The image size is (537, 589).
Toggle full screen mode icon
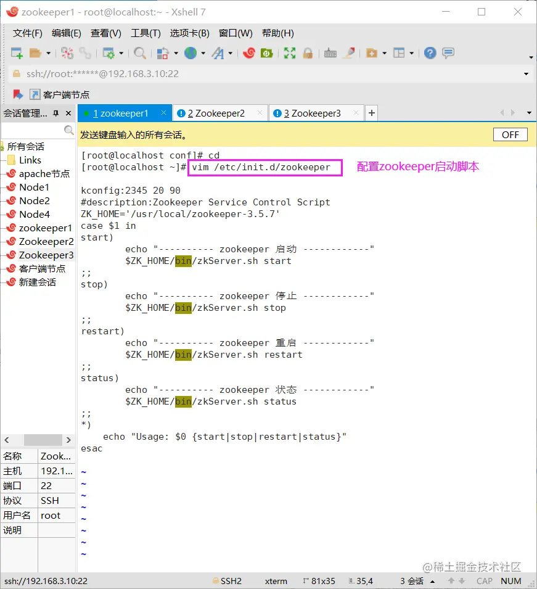(x=290, y=53)
